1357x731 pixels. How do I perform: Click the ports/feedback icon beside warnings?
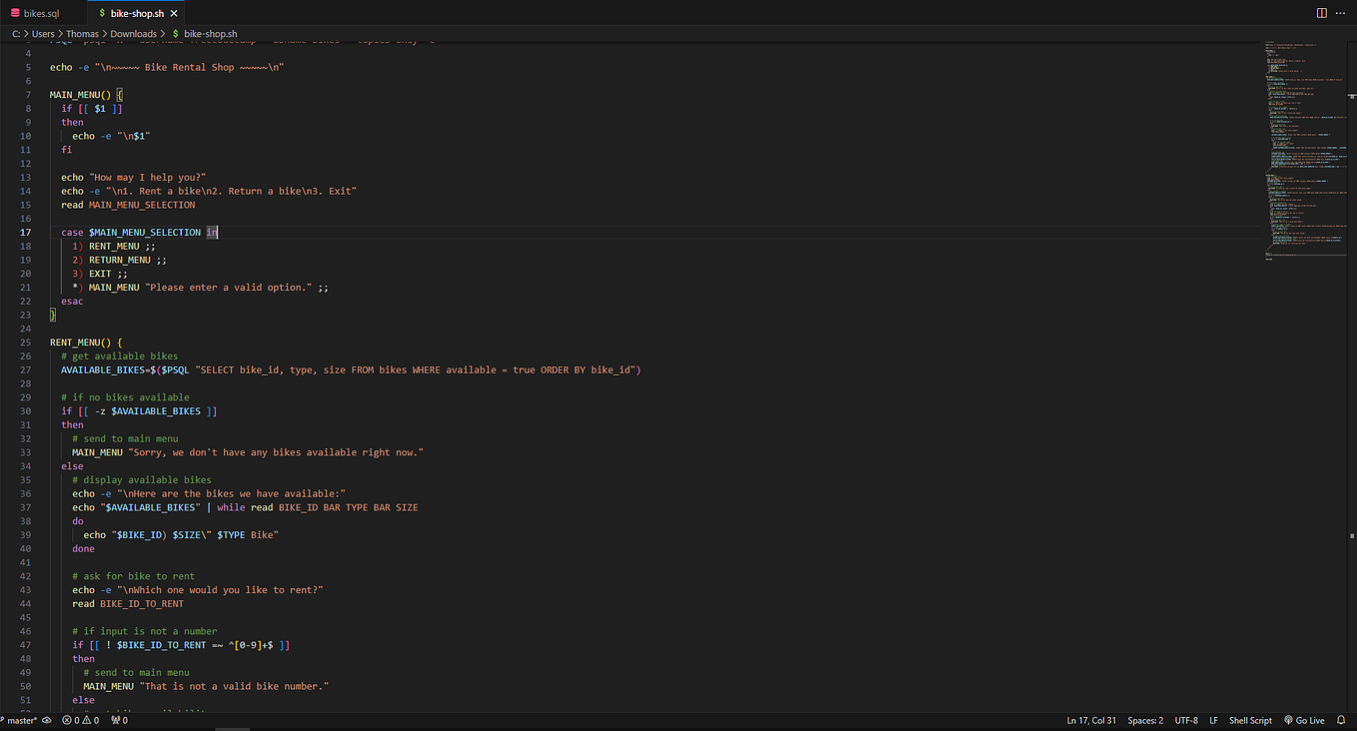click(117, 720)
